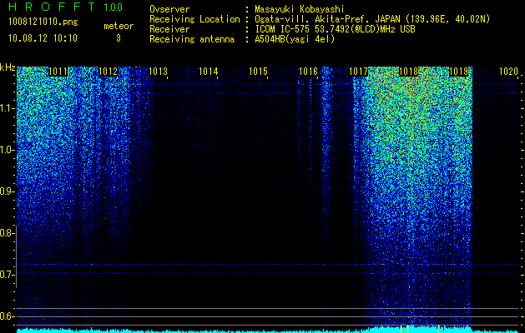Image resolution: width=525 pixels, height=333 pixels.
Task: Click the date-time 10.08.12 10:10
Action: [43, 38]
